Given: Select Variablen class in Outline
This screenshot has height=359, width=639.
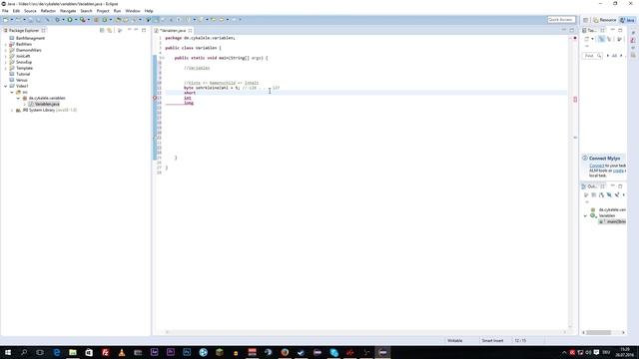Looking at the screenshot, I should tap(606, 215).
